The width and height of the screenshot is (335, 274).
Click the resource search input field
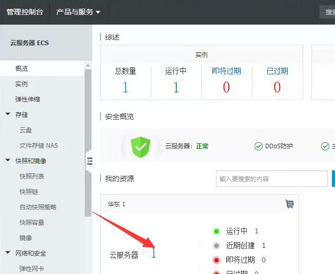[x=271, y=179]
